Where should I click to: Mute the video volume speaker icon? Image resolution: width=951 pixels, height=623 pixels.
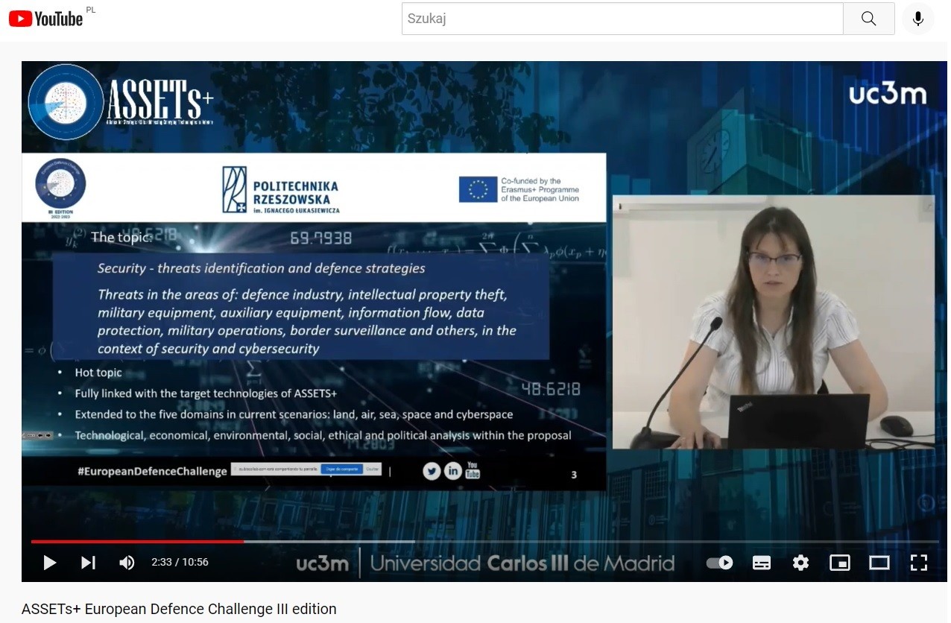tap(127, 563)
